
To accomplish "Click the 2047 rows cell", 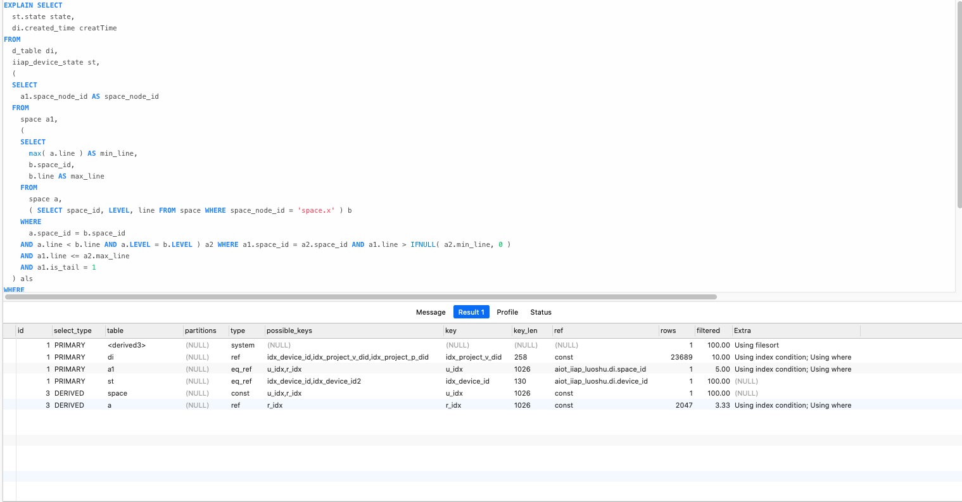I will click(x=684, y=405).
